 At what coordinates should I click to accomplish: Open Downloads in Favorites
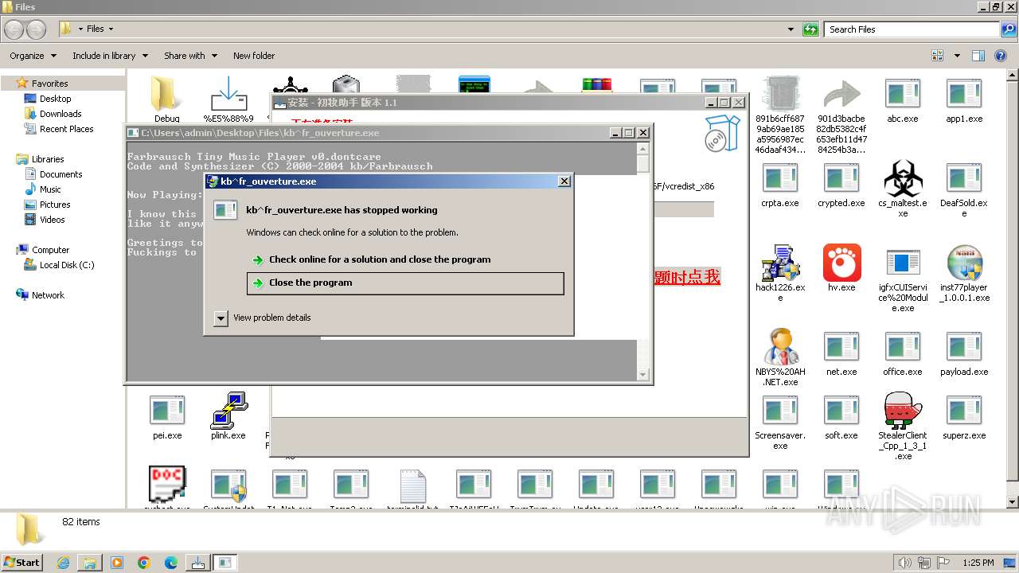[61, 114]
